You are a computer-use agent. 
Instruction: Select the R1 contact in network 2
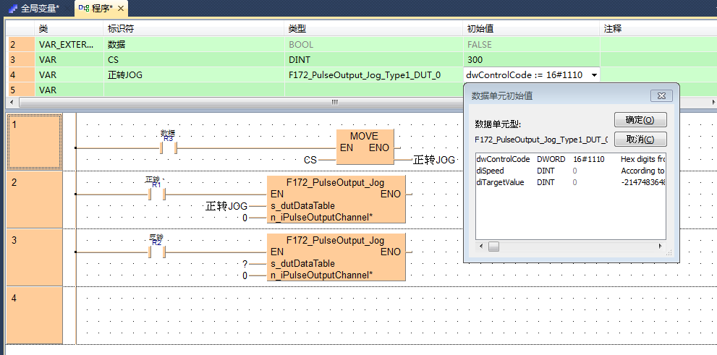157,194
